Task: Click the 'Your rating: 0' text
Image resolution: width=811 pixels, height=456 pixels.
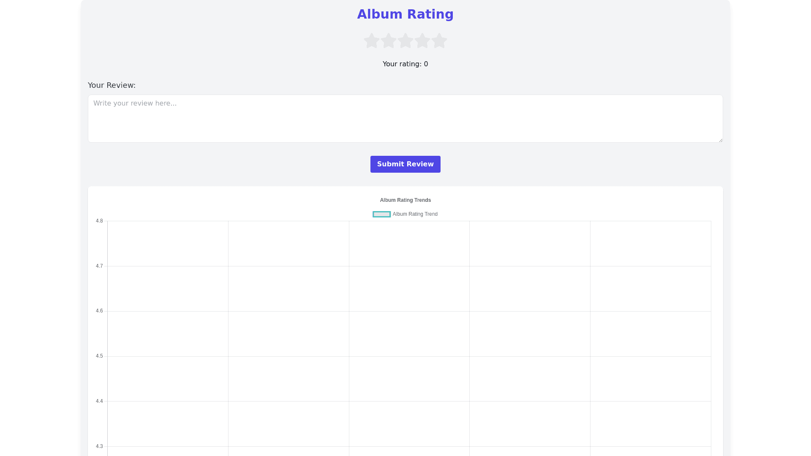Action: [405, 64]
